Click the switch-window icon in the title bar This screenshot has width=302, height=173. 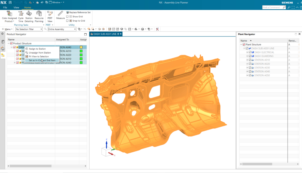pyautogui.click(x=46, y=2)
